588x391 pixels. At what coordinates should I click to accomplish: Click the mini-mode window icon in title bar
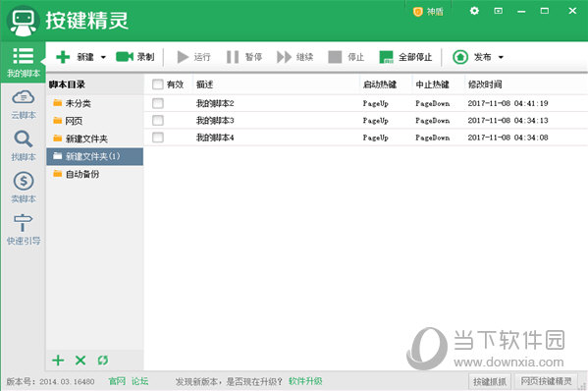pos(498,11)
